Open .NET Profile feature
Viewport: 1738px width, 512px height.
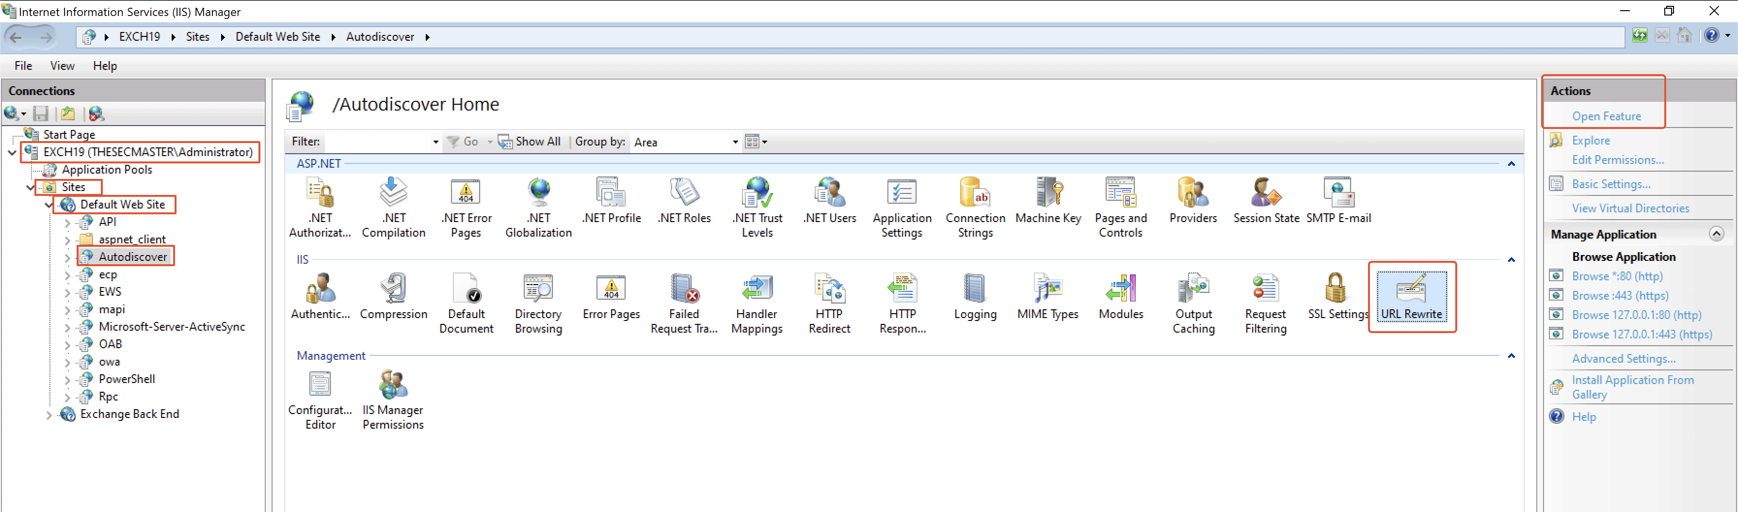611,201
